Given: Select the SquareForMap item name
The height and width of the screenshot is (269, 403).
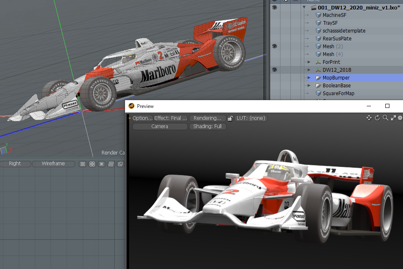Looking at the screenshot, I should point(338,94).
